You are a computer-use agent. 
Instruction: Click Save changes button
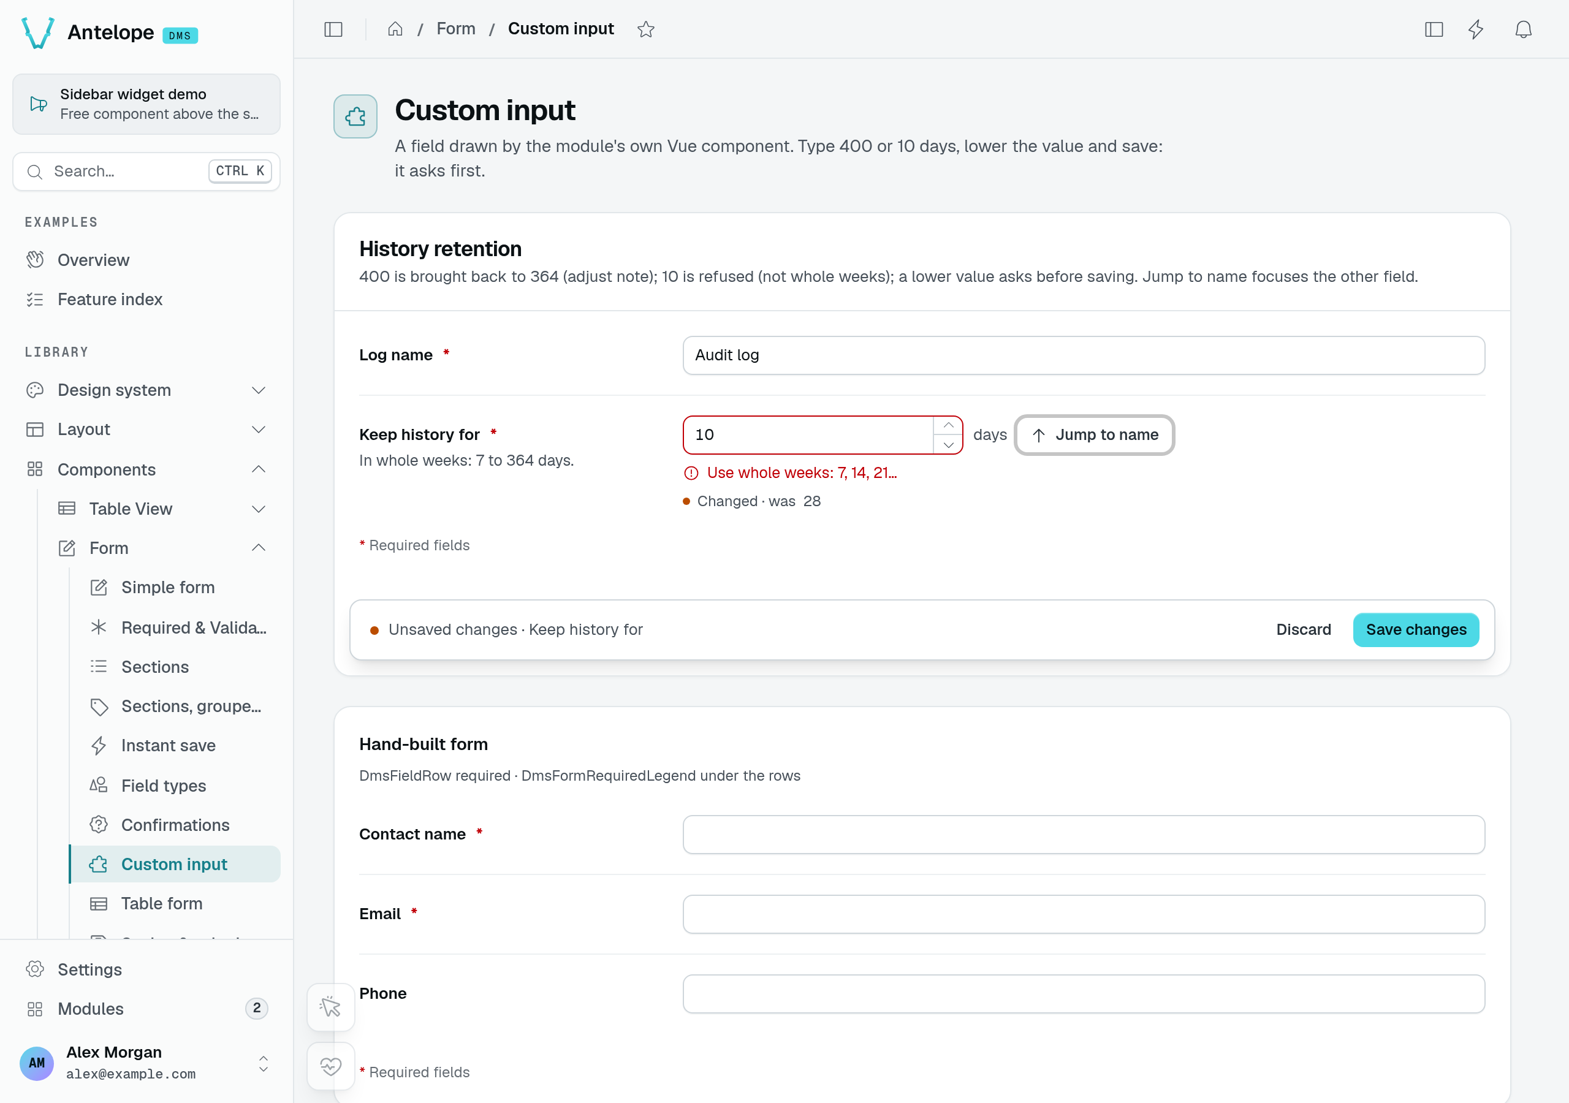[1416, 629]
